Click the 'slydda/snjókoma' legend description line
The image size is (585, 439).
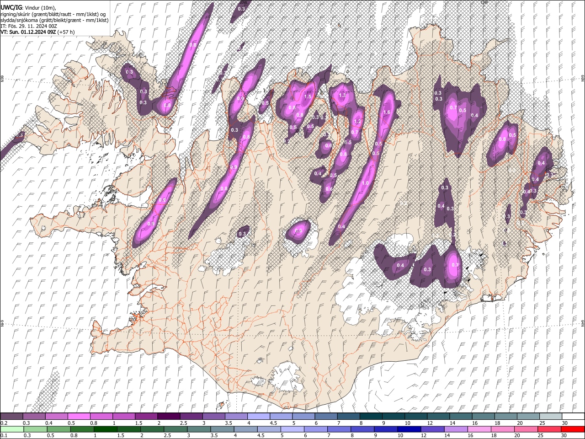55,20
